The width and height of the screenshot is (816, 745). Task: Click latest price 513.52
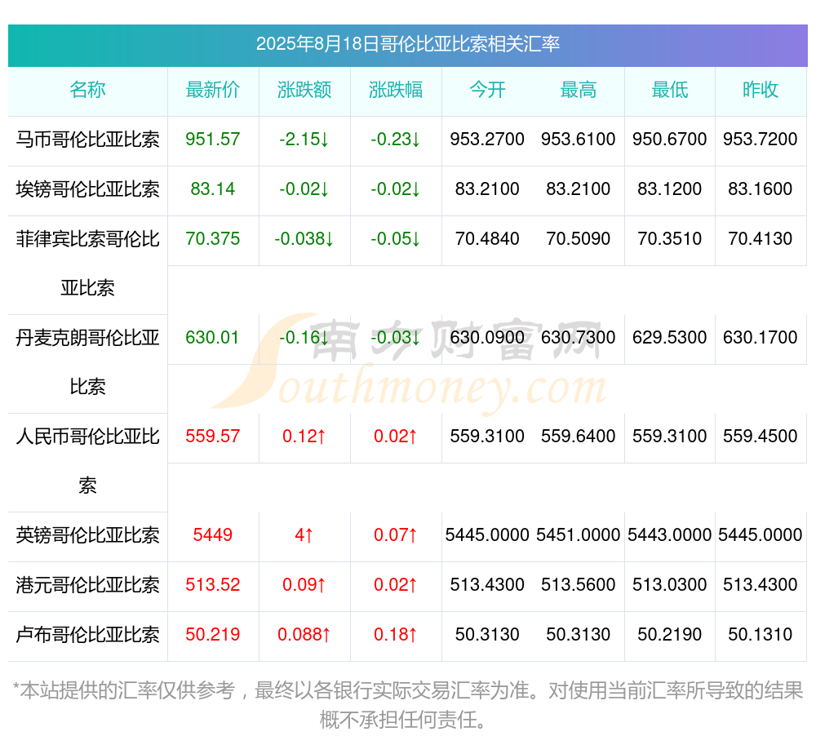[213, 585]
